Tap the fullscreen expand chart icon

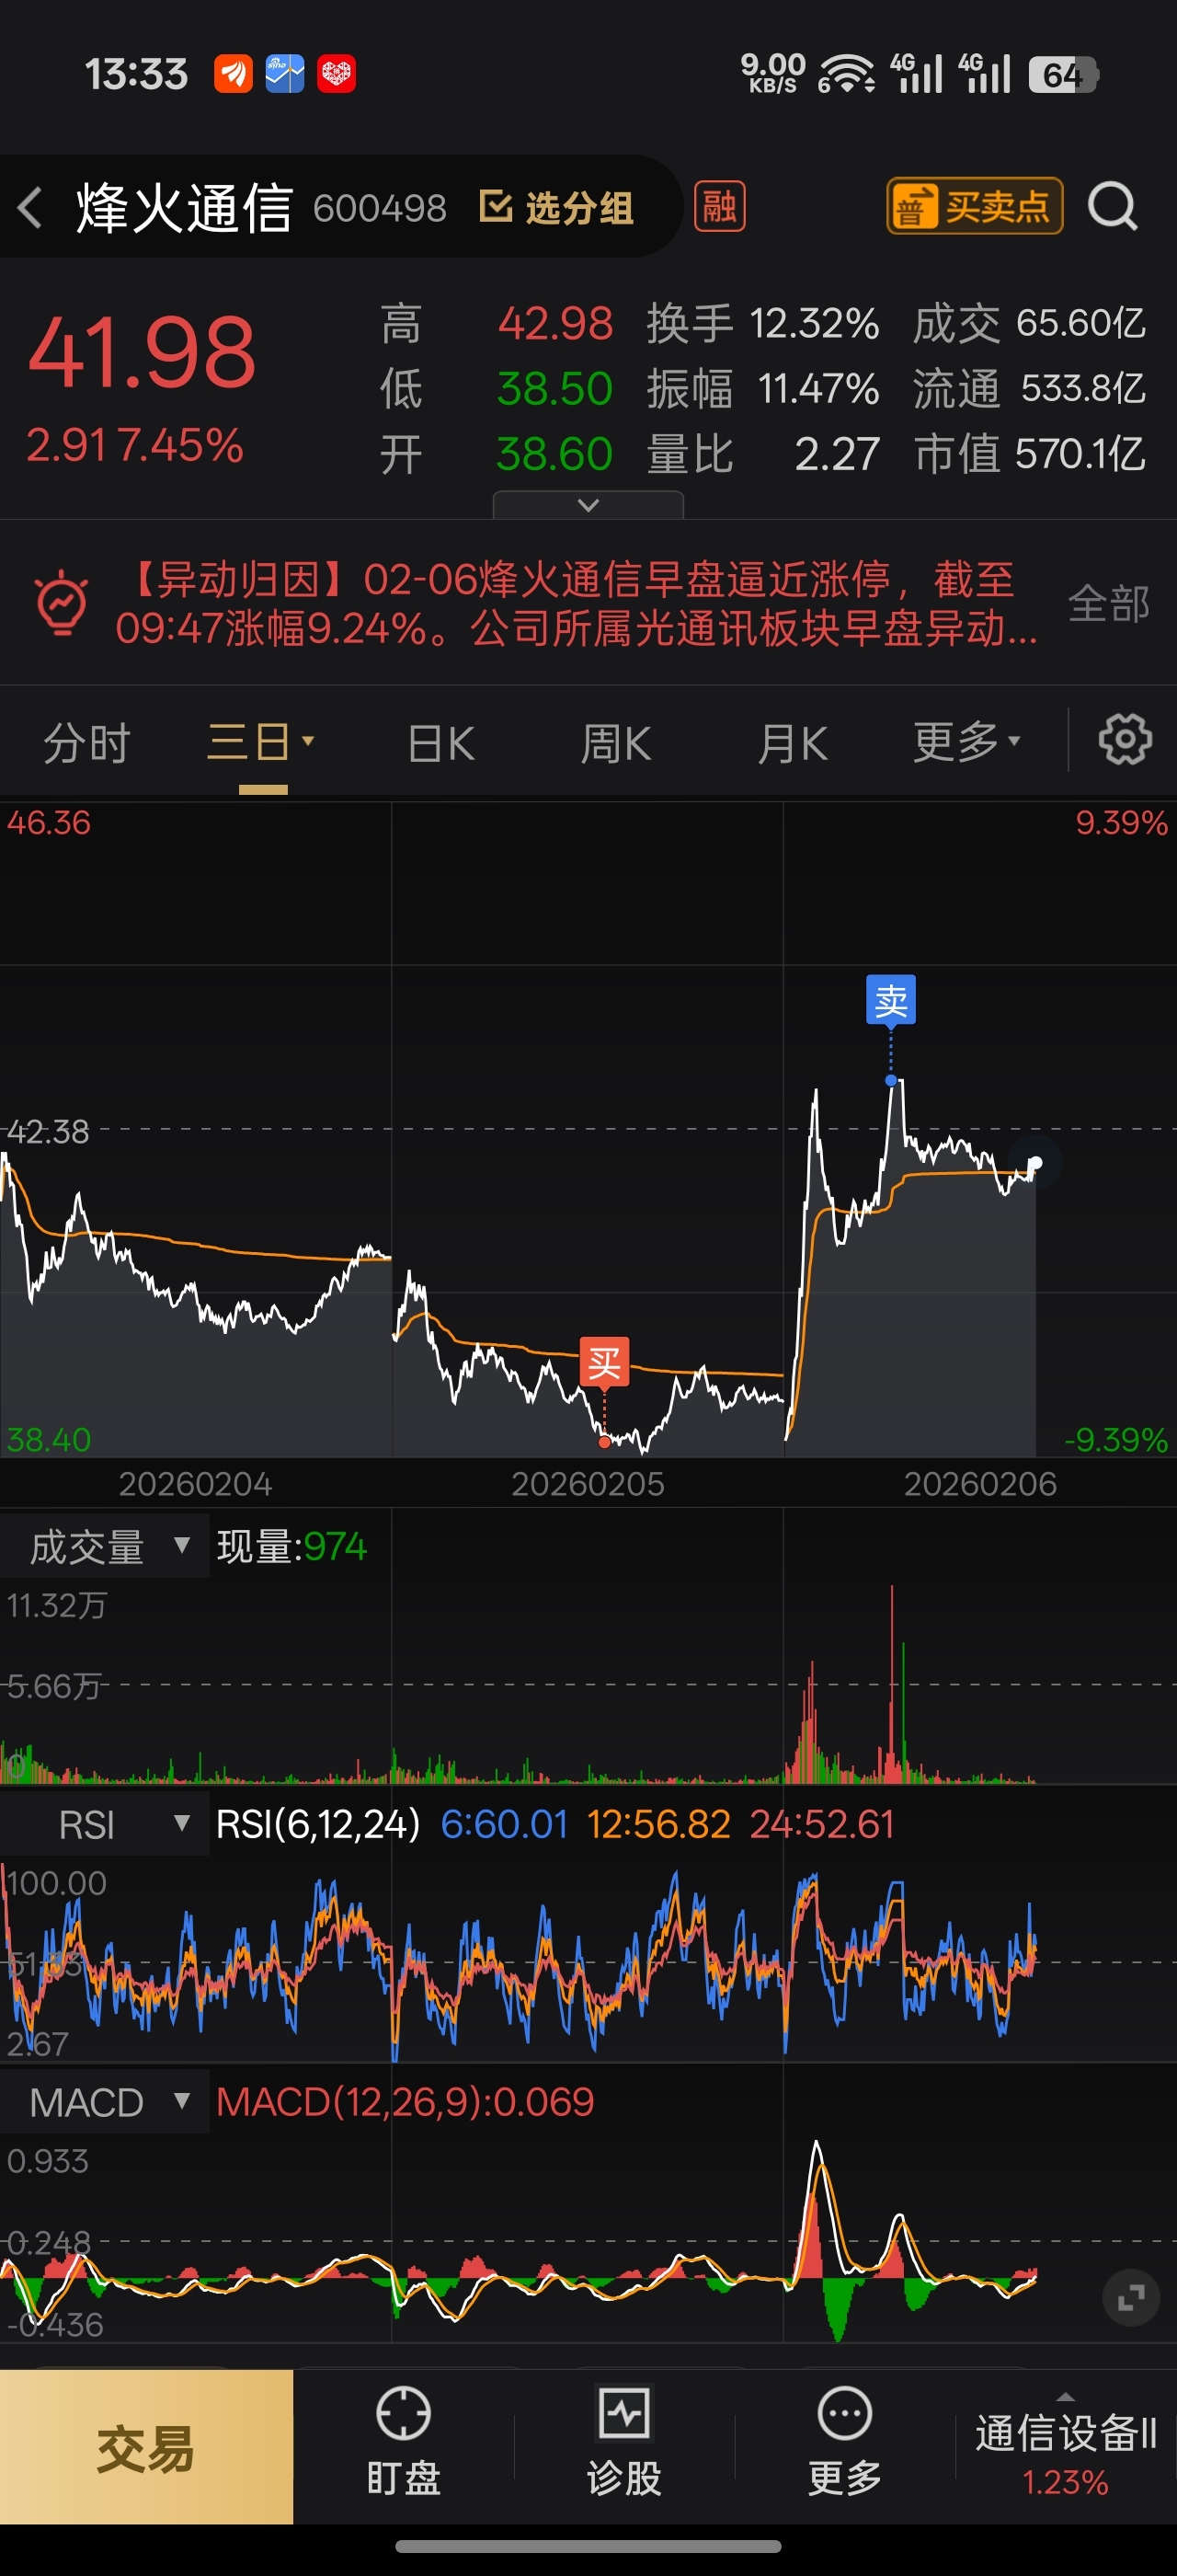pyautogui.click(x=1131, y=2298)
